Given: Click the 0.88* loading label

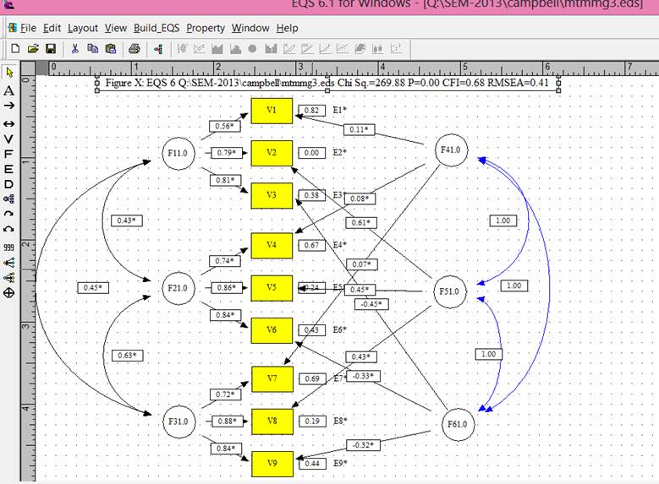Looking at the screenshot, I should (227, 421).
